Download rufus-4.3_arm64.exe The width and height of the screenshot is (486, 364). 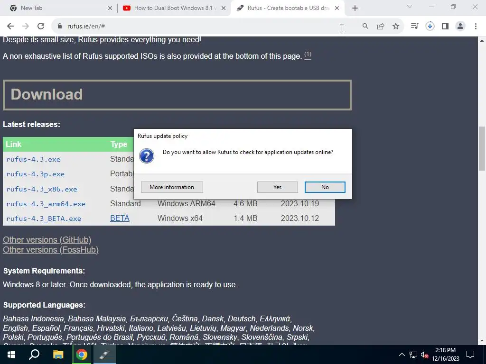46,204
